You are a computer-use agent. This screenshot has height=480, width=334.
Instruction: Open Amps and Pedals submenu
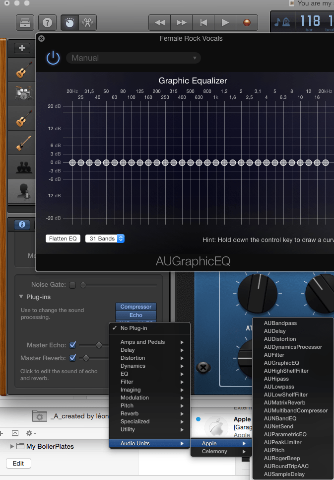click(x=150, y=342)
